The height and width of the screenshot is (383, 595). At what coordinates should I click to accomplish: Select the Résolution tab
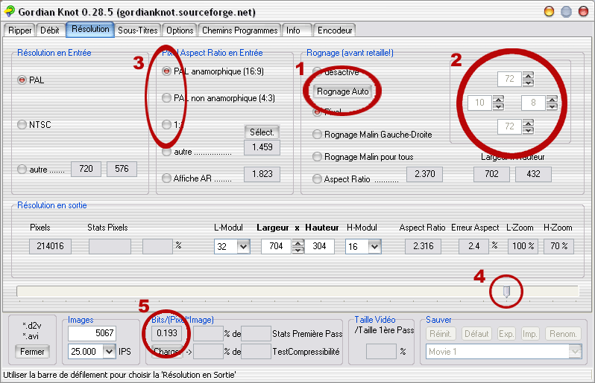tap(90, 30)
